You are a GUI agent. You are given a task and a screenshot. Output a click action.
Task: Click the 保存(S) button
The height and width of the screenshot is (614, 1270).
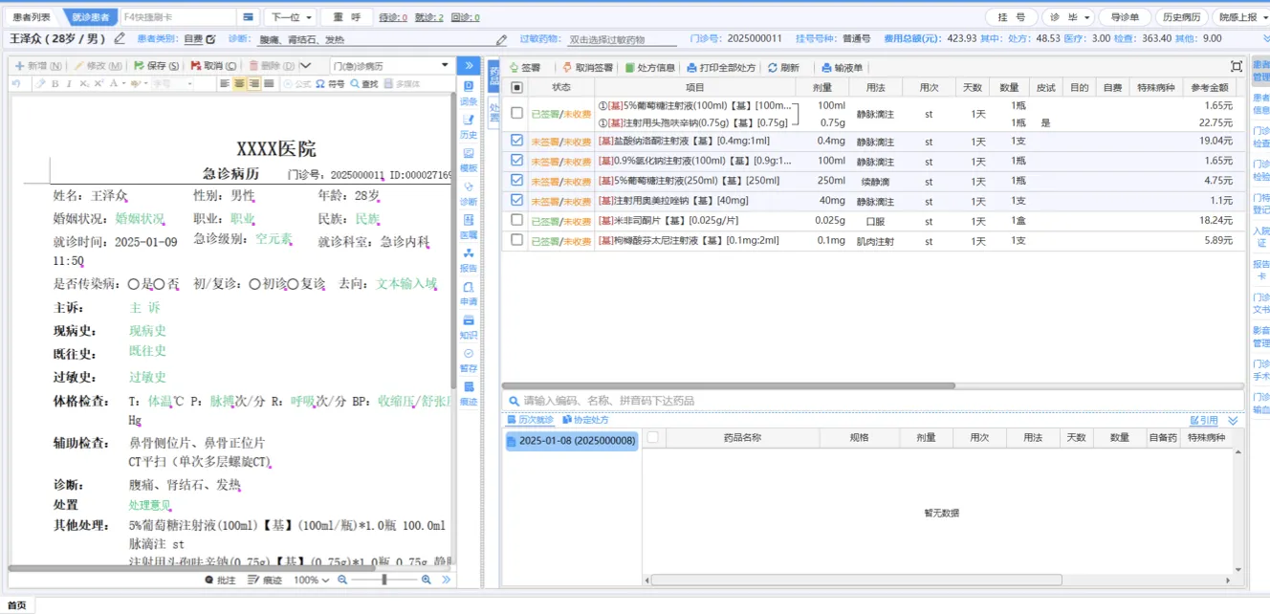(155, 66)
